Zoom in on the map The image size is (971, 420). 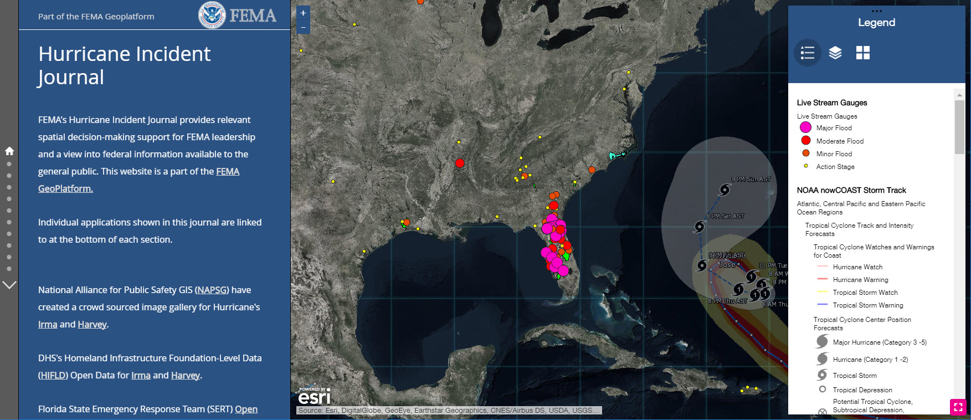pos(303,13)
